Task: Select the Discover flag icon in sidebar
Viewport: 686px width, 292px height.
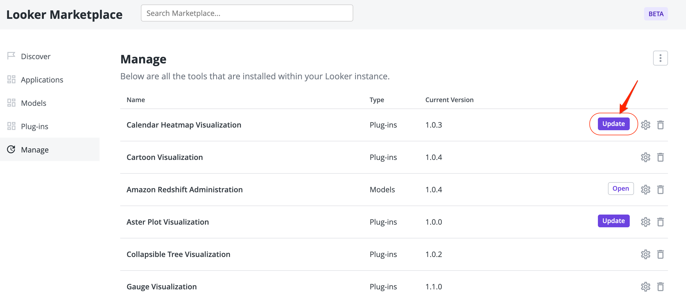Action: coord(11,56)
